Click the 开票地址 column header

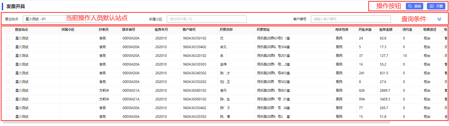tap(263, 29)
